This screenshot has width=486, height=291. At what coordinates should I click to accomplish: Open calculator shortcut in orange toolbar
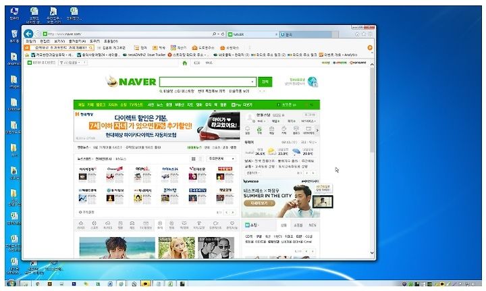click(178, 48)
